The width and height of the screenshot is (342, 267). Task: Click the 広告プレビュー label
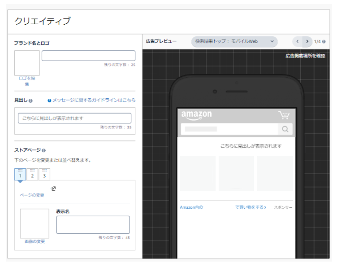point(161,41)
